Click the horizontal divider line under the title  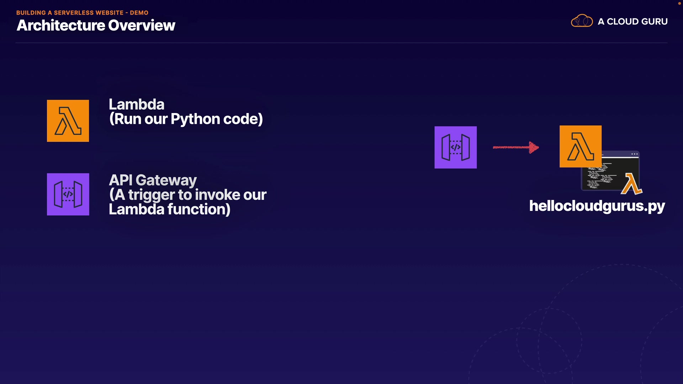point(341,43)
